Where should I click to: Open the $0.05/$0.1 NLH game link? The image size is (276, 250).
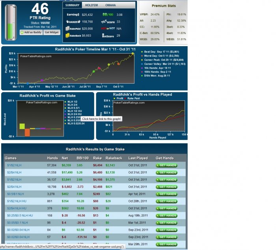pos(17,223)
